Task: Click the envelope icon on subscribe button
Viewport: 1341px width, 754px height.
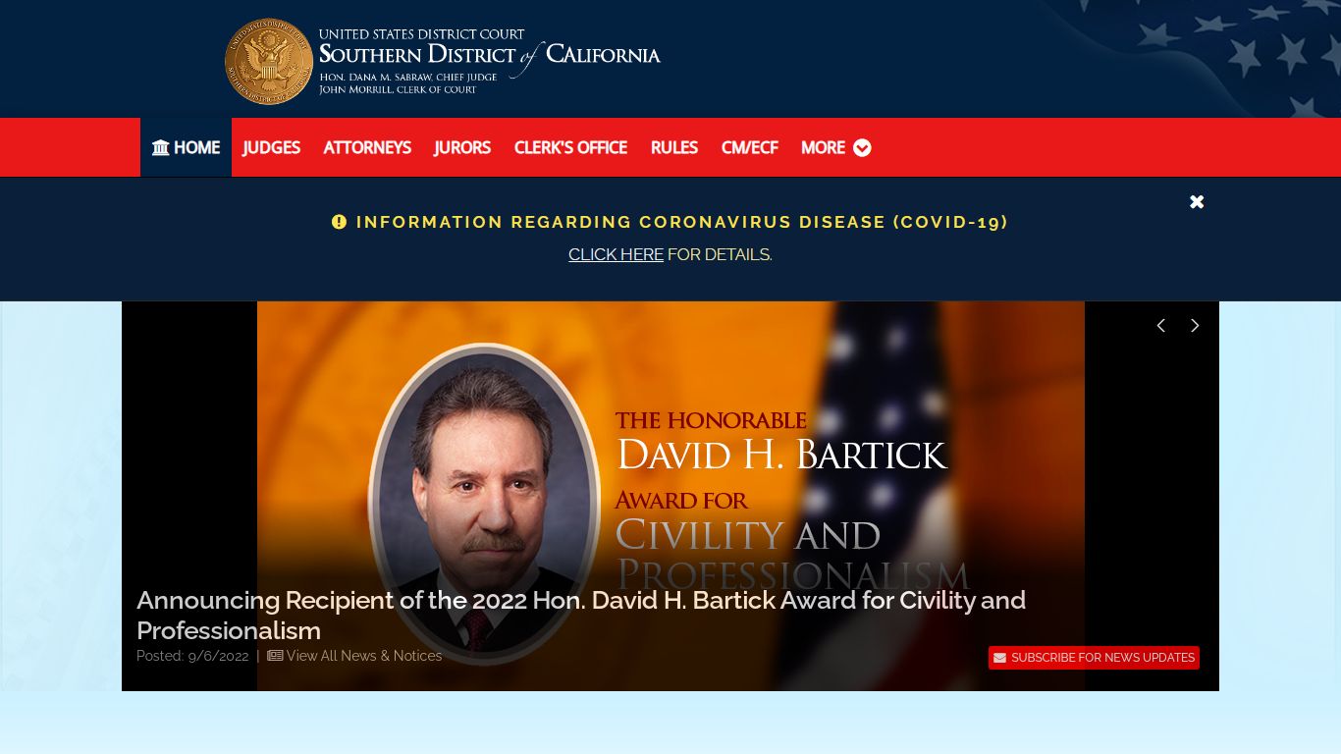Action: pyautogui.click(x=999, y=658)
